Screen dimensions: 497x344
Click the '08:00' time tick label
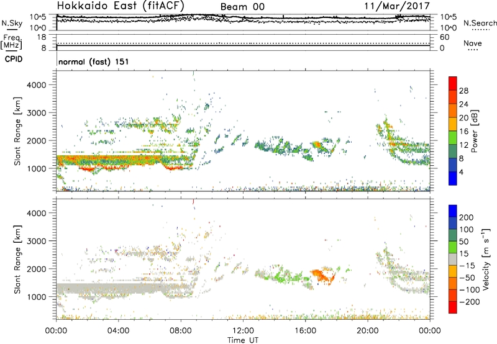click(x=181, y=331)
